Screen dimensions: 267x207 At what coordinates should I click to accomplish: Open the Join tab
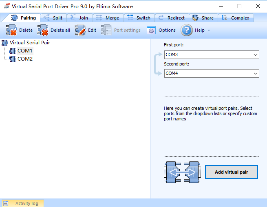pyautogui.click(x=79, y=18)
